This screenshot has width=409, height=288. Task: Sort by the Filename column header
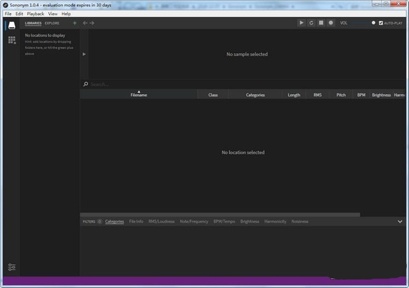click(x=138, y=95)
